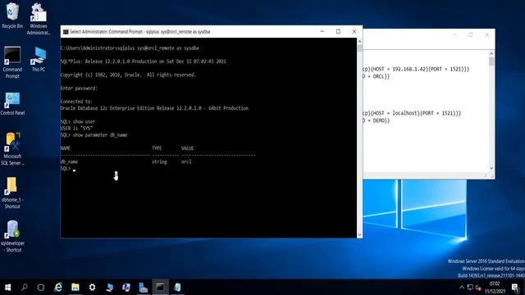Select Microsoft SQL Server desktop shortcut

(12, 149)
